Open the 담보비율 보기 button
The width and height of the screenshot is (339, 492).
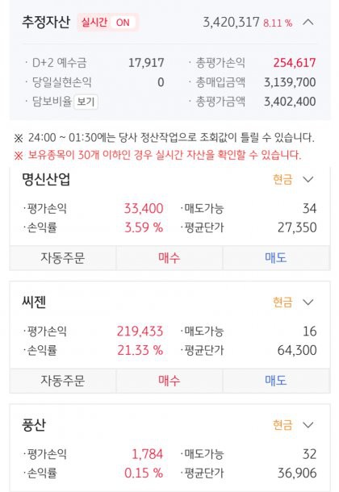point(86,102)
